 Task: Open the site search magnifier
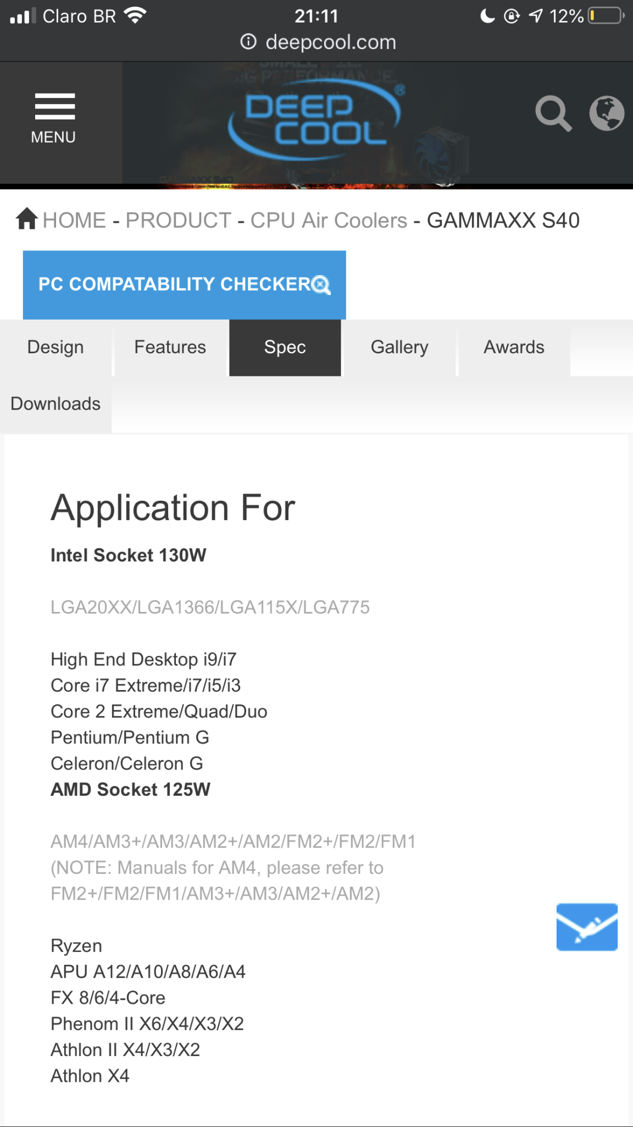pos(553,114)
